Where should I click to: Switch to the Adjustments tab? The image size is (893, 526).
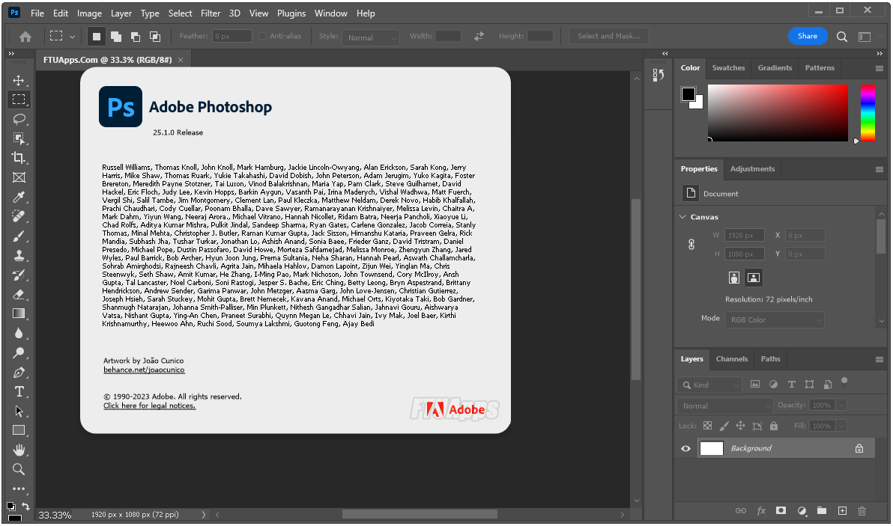(x=752, y=169)
